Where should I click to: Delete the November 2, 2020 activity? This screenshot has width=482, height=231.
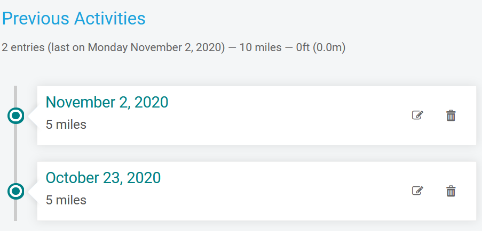pyautogui.click(x=451, y=115)
